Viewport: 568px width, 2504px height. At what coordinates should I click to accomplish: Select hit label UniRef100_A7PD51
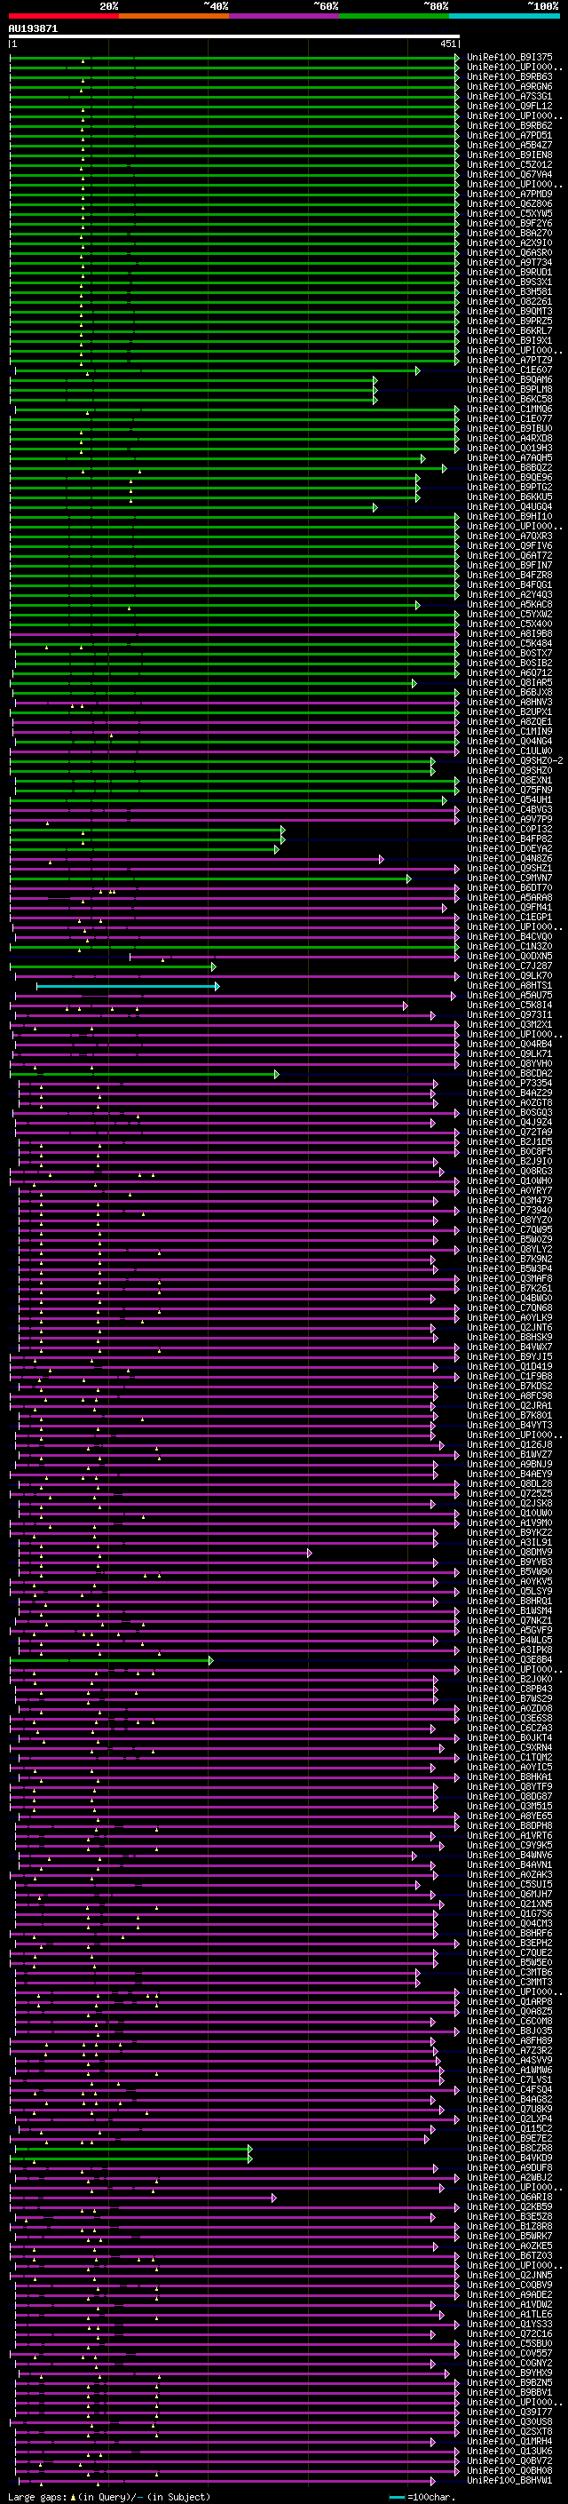click(509, 135)
